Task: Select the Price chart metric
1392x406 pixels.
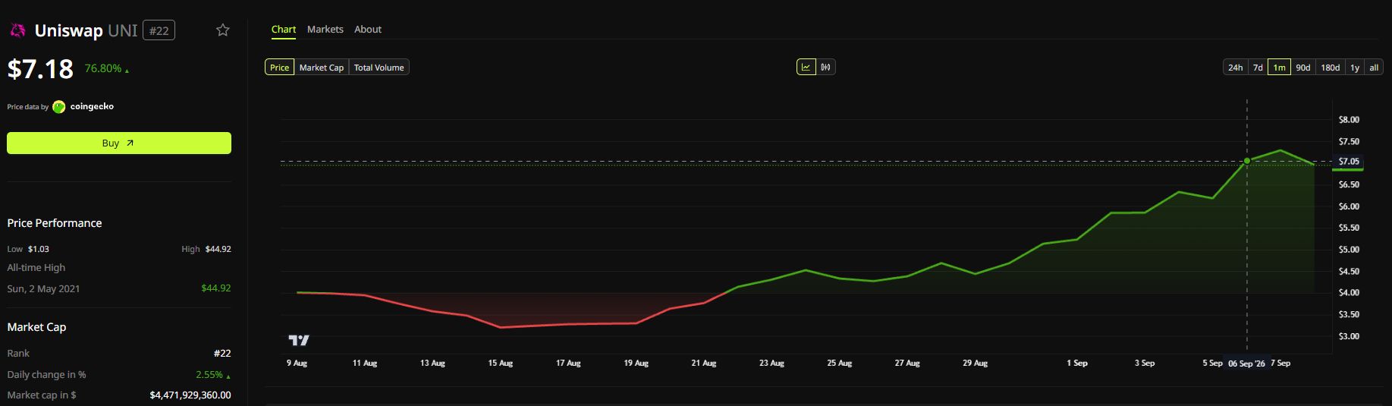Action: [279, 68]
